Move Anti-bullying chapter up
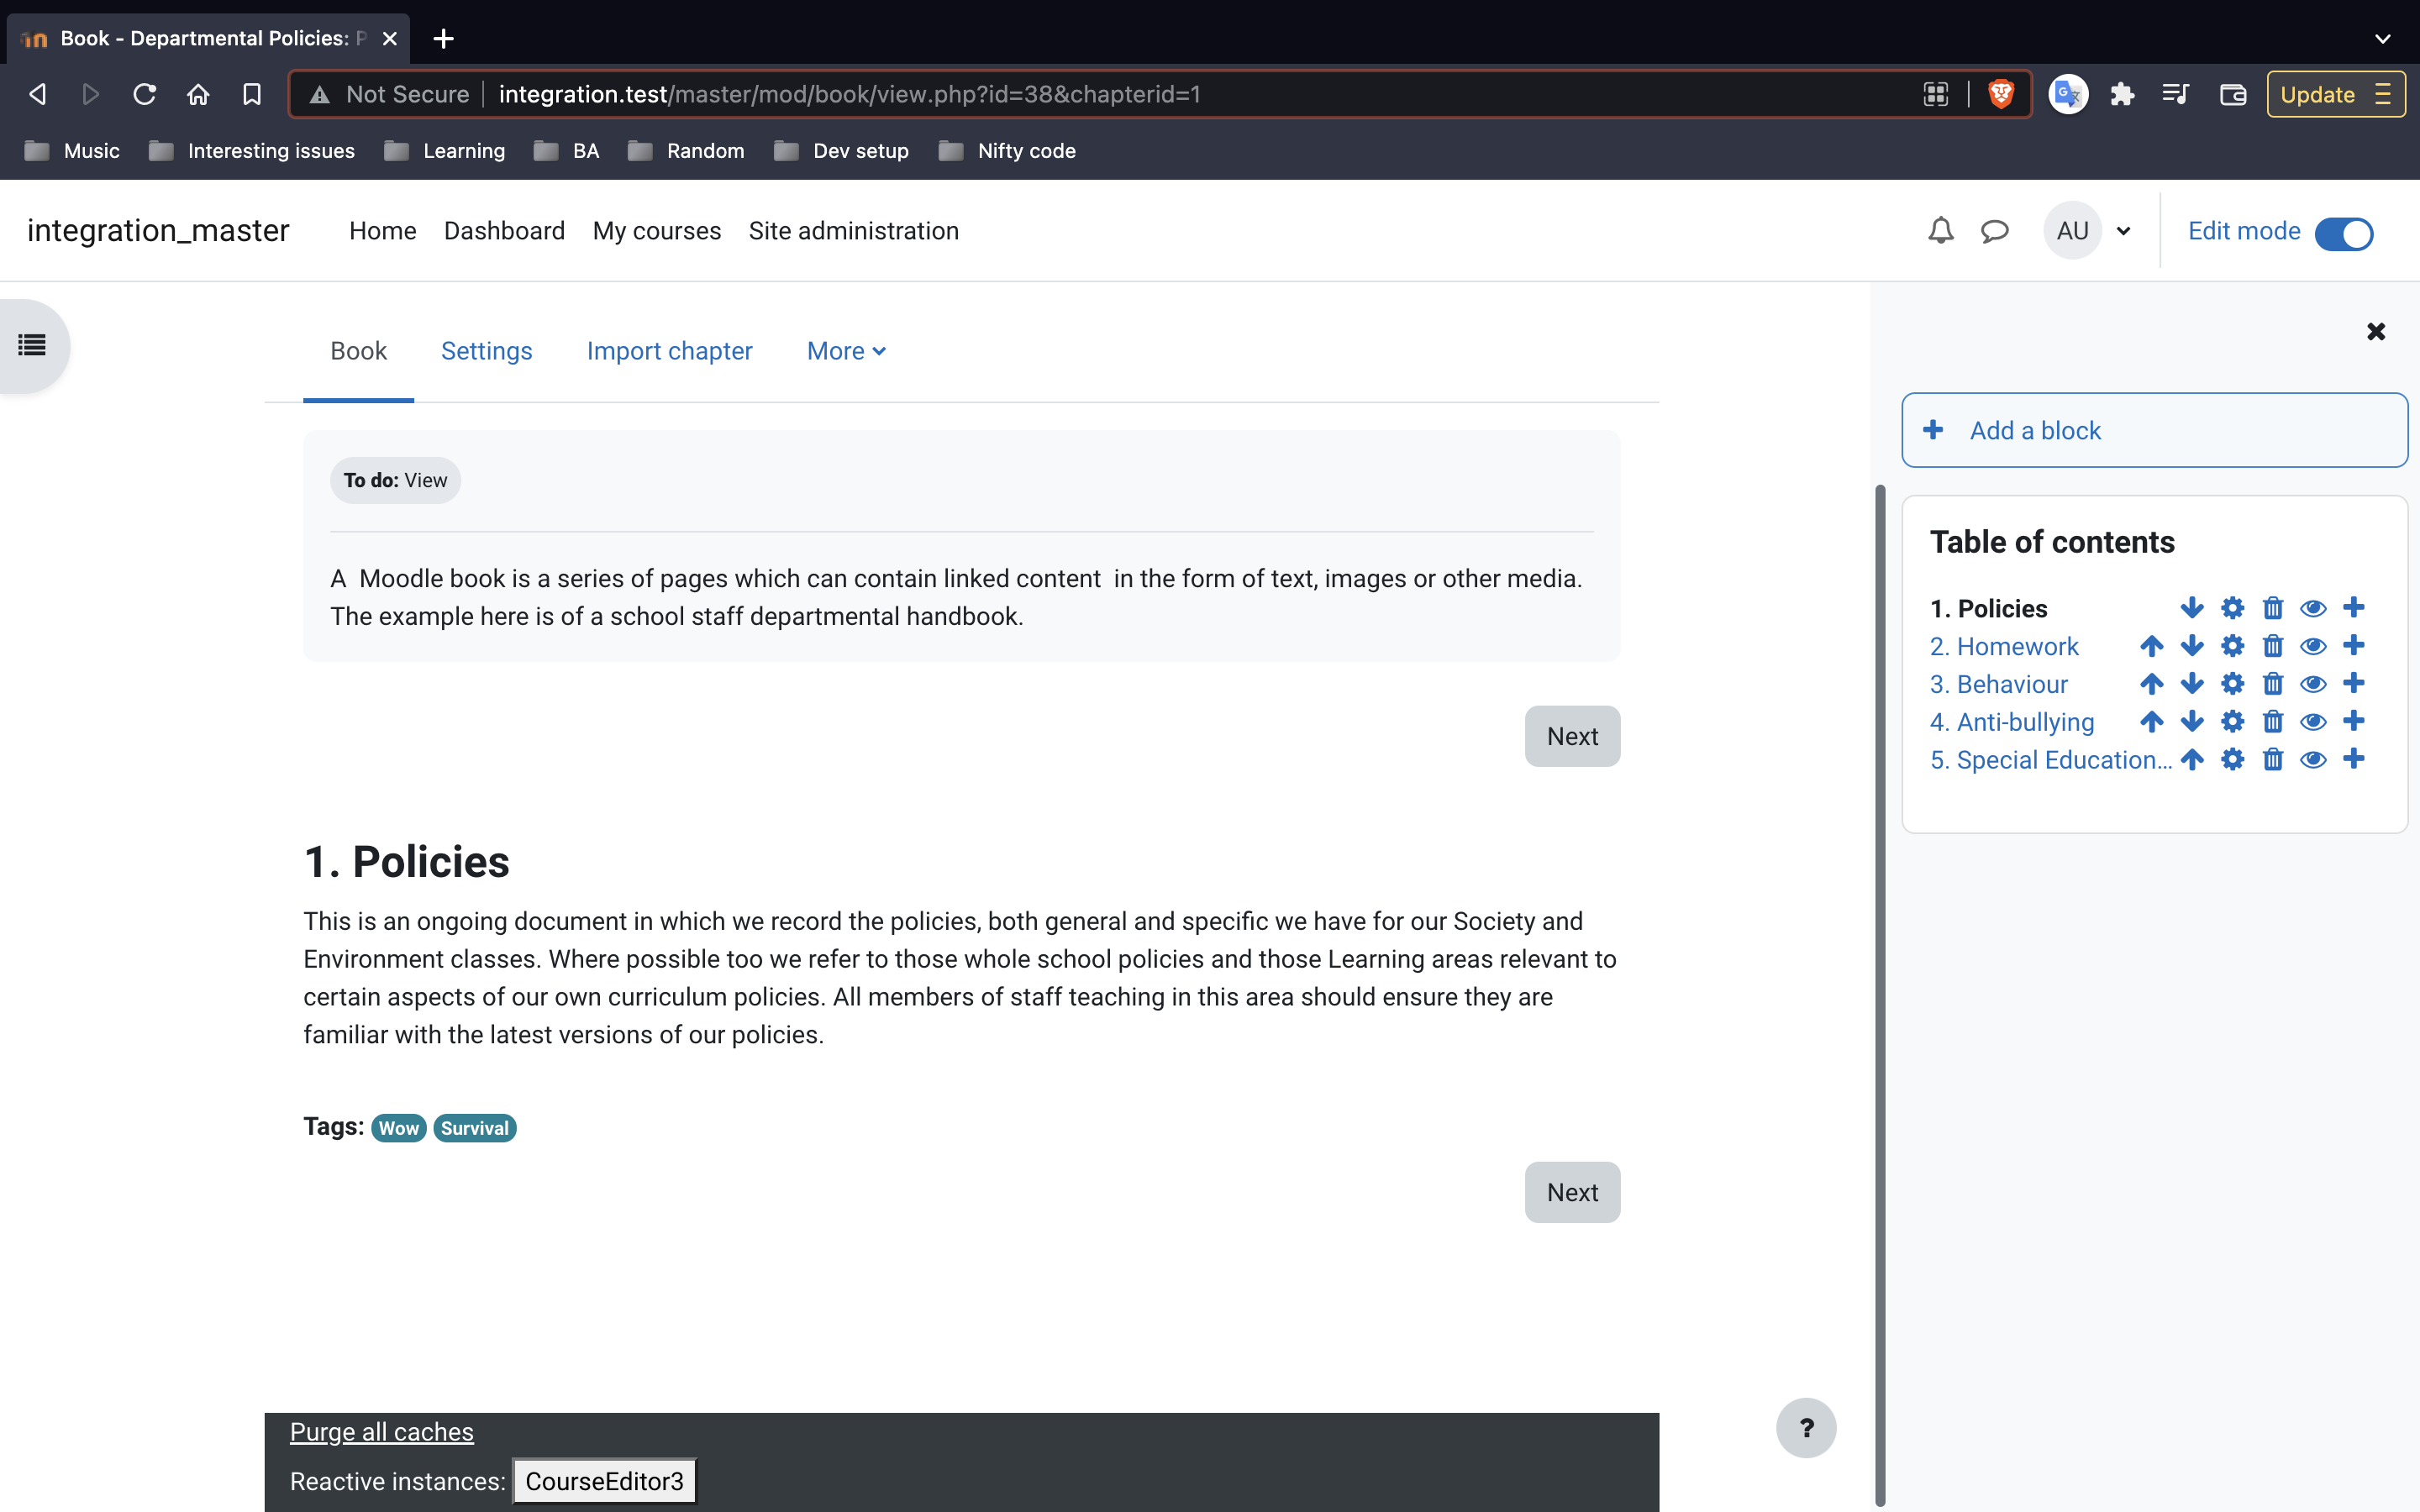The image size is (2420, 1512). click(x=2151, y=722)
